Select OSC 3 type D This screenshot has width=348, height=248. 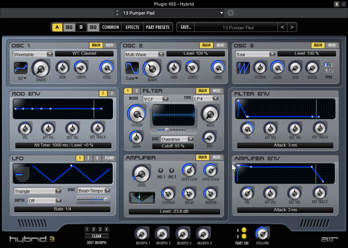coord(331,70)
